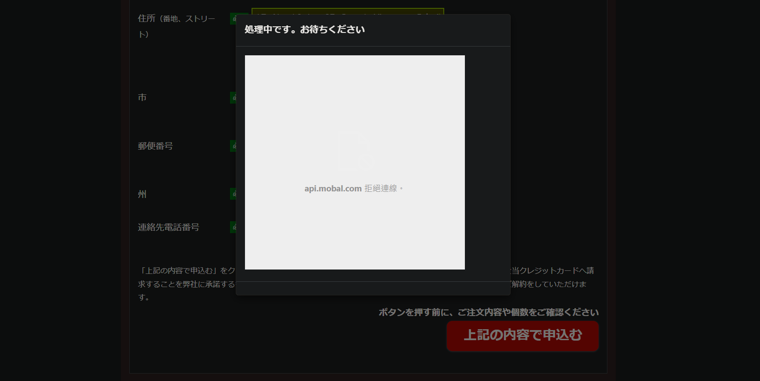Screen dimensions: 760x381
Task: Click the 住所(番地、ストリート) label
Action: click(177, 26)
